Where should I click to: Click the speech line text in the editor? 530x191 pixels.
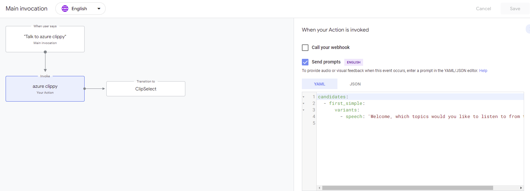click(x=432, y=116)
